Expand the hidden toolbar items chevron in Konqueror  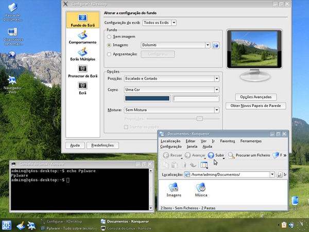point(285,156)
